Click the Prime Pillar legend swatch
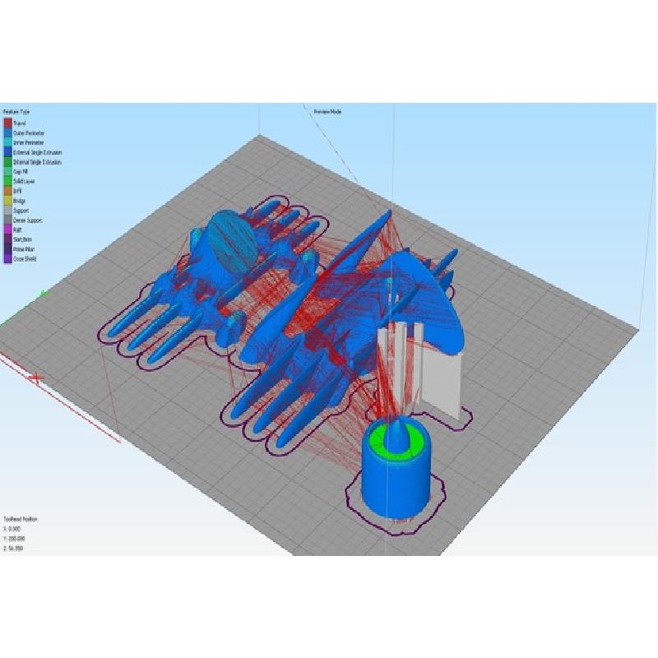 tap(8, 248)
